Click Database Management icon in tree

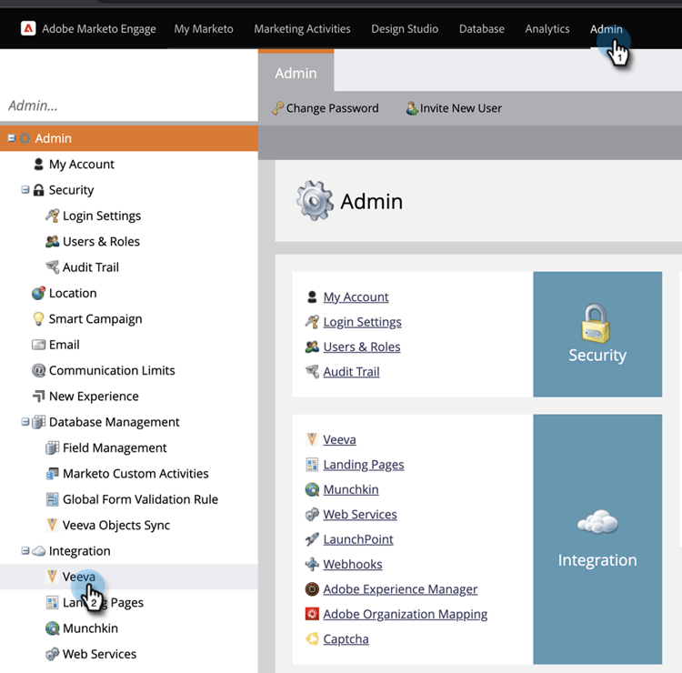[x=39, y=422]
